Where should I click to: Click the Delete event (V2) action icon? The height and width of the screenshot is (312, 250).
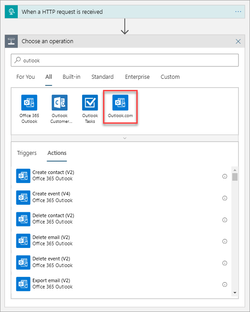point(23,263)
